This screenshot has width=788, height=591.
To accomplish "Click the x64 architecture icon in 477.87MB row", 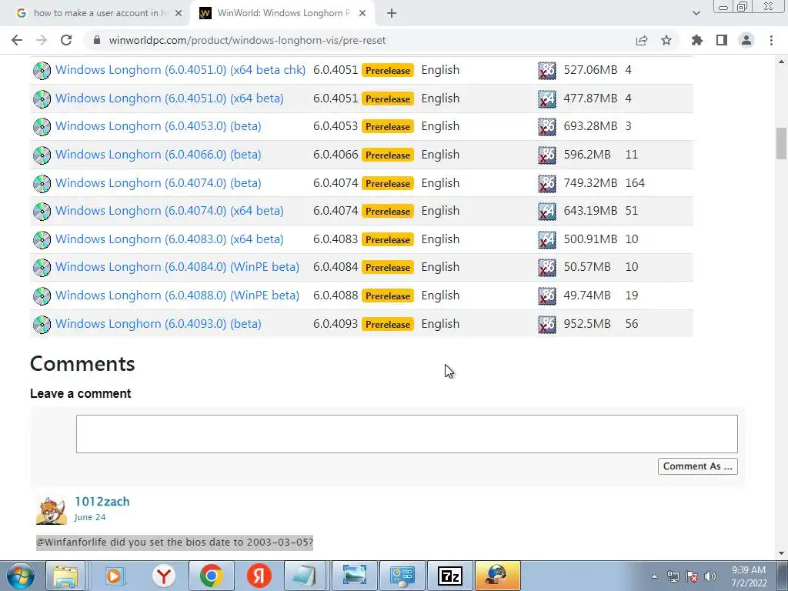I will click(547, 98).
